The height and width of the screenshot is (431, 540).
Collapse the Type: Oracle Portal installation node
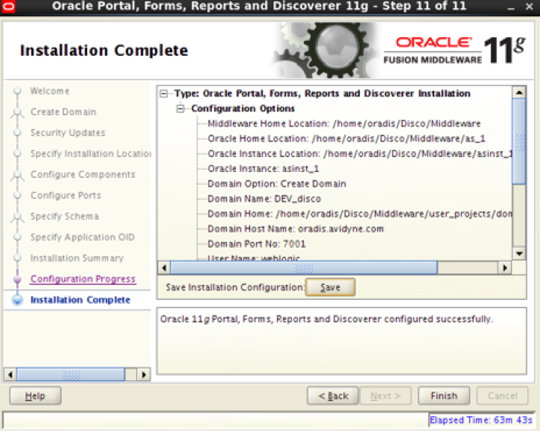tap(164, 94)
